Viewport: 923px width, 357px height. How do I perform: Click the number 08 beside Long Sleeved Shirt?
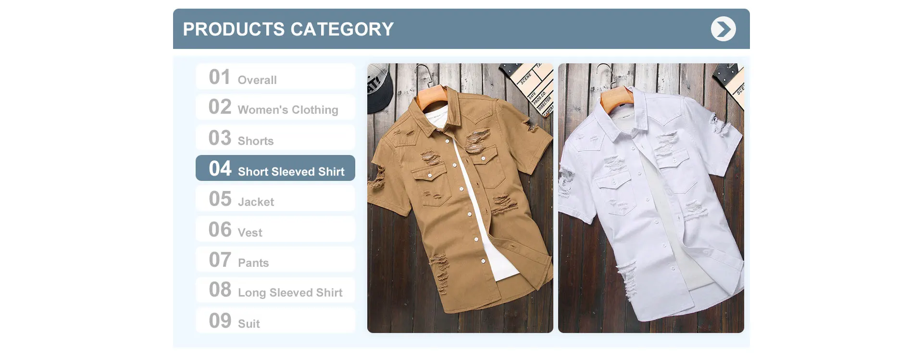coord(220,289)
